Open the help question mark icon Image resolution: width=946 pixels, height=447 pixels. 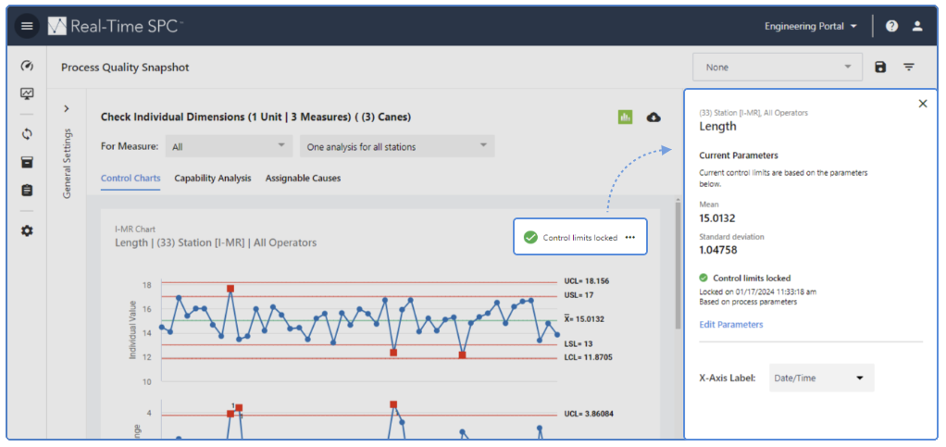point(891,26)
